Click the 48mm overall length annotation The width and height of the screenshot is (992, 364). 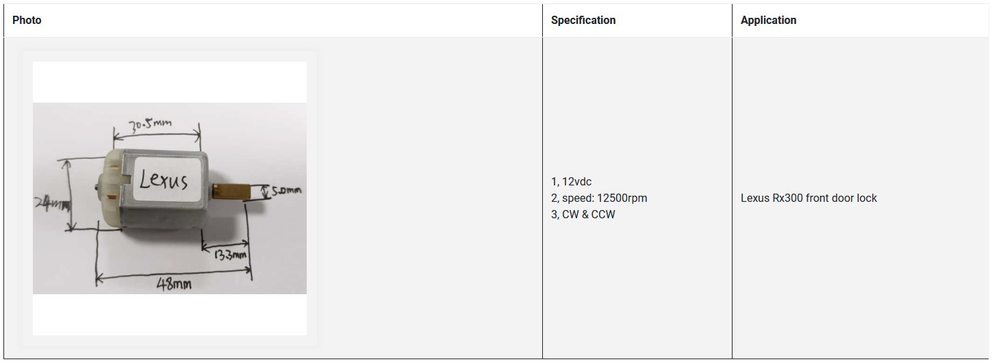pyautogui.click(x=173, y=285)
